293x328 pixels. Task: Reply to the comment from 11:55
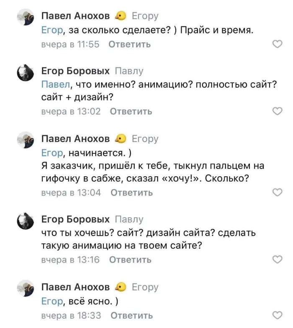click(129, 44)
